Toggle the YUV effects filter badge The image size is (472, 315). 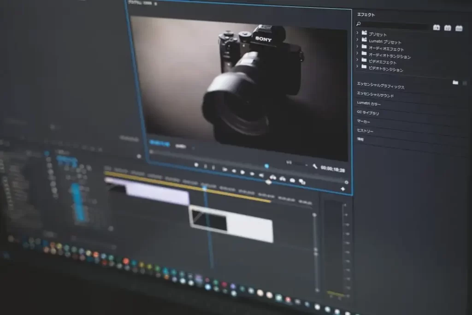(459, 28)
